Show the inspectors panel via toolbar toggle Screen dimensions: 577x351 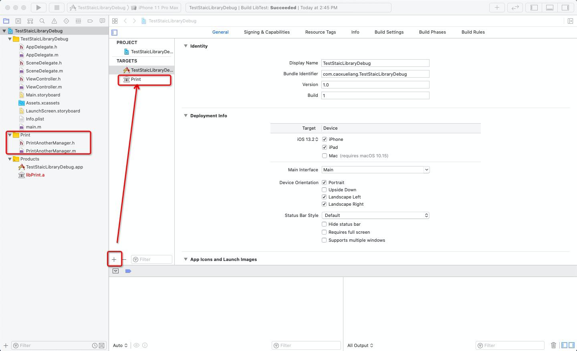565,8
